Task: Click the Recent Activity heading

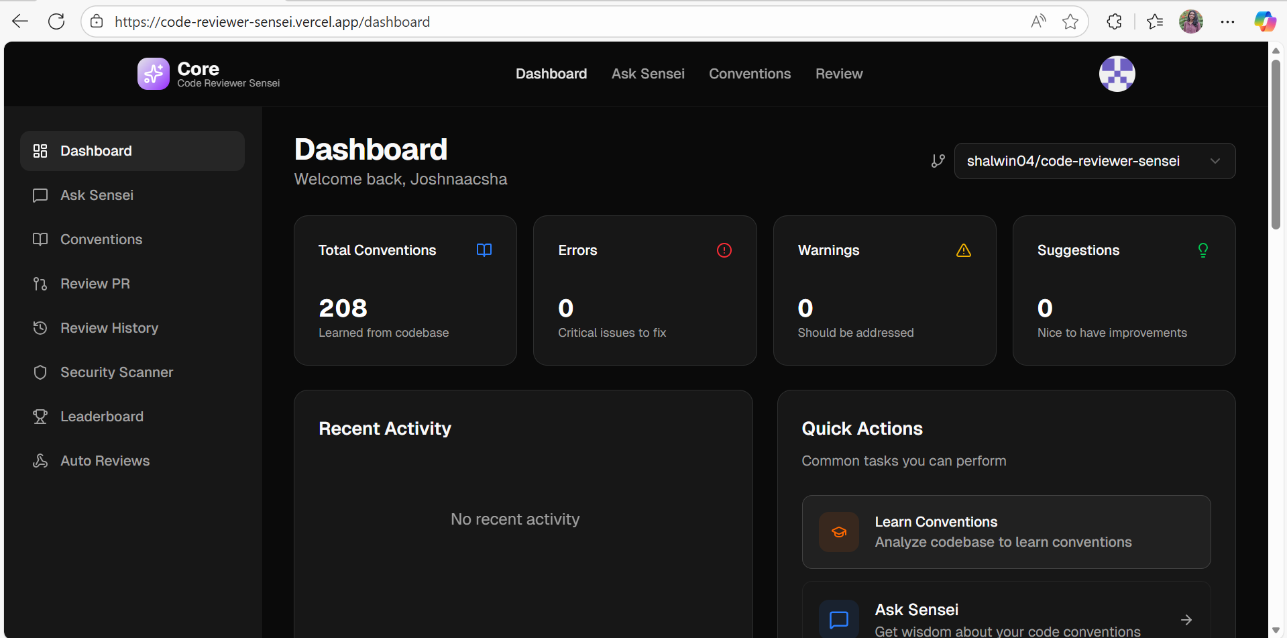Action: [x=385, y=429]
